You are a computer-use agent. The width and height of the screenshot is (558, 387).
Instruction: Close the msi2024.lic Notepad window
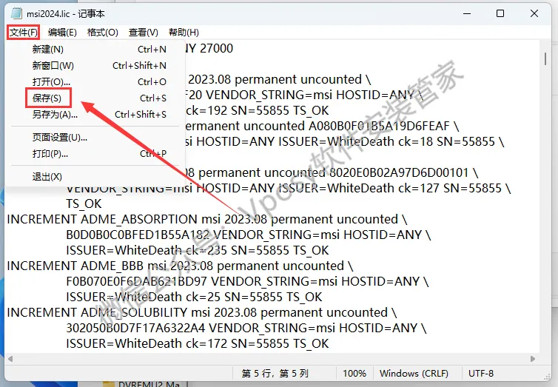[x=534, y=13]
